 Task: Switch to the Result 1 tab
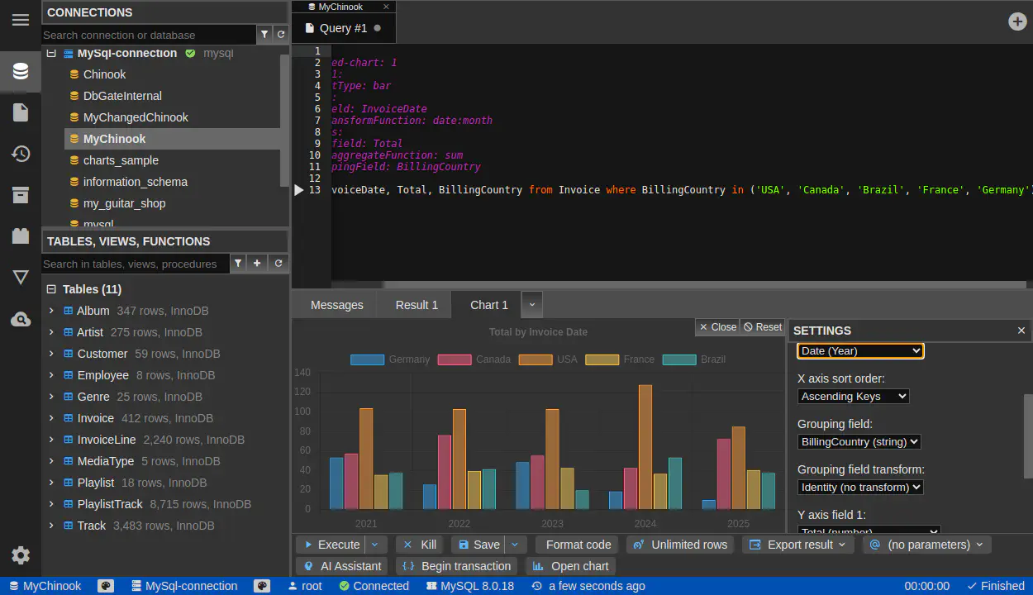coord(417,305)
